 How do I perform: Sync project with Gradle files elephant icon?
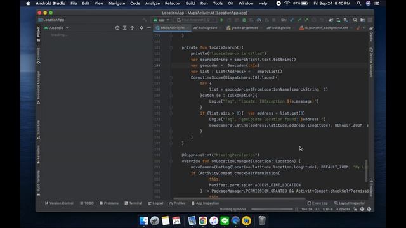point(331,20)
